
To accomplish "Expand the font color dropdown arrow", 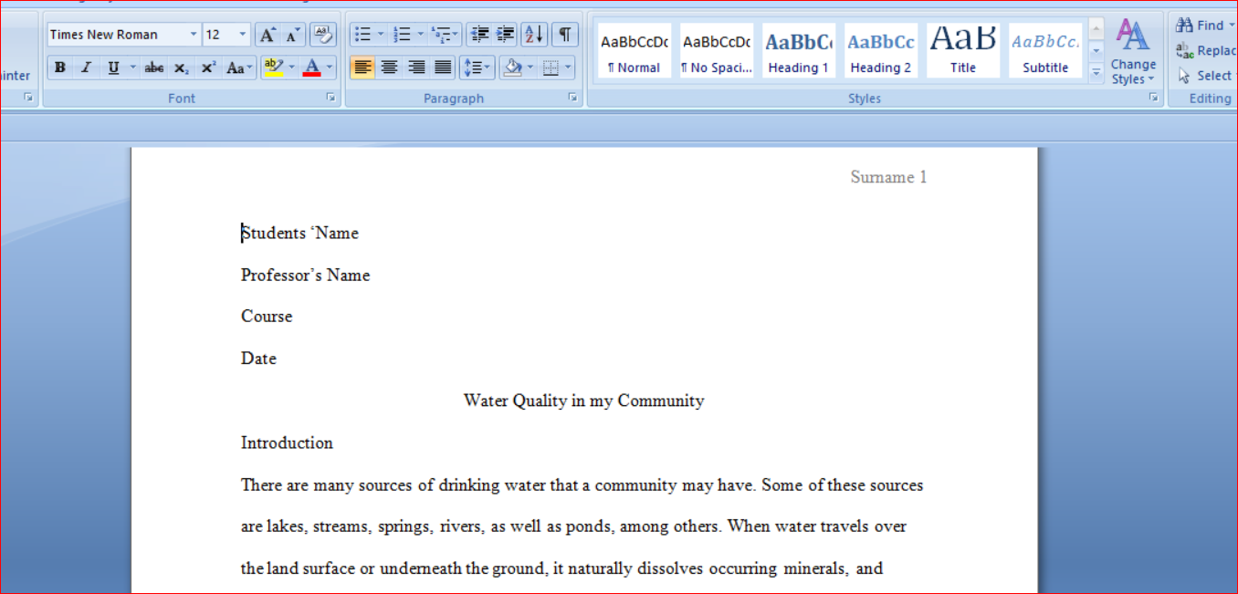I will 330,68.
